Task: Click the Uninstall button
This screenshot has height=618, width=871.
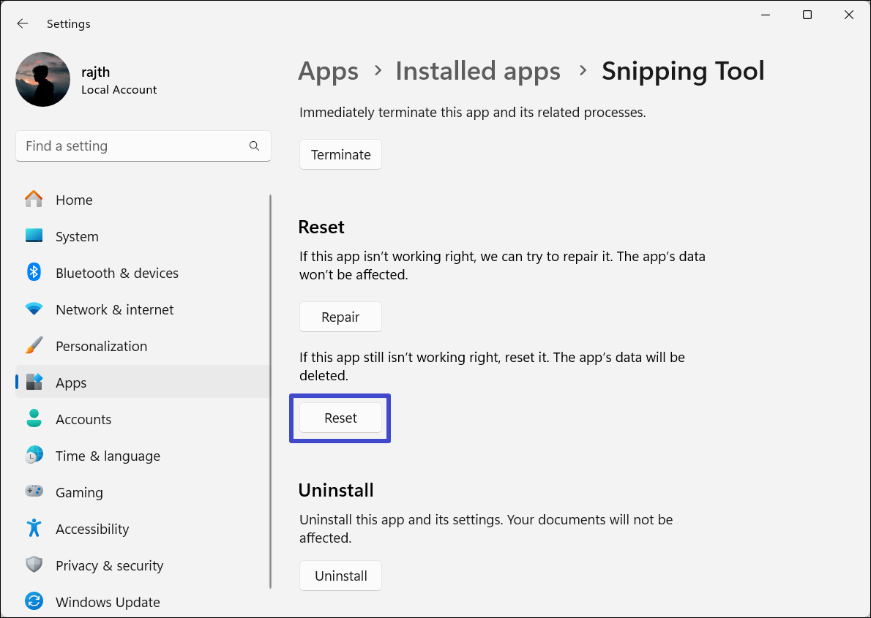Action: pyautogui.click(x=340, y=576)
